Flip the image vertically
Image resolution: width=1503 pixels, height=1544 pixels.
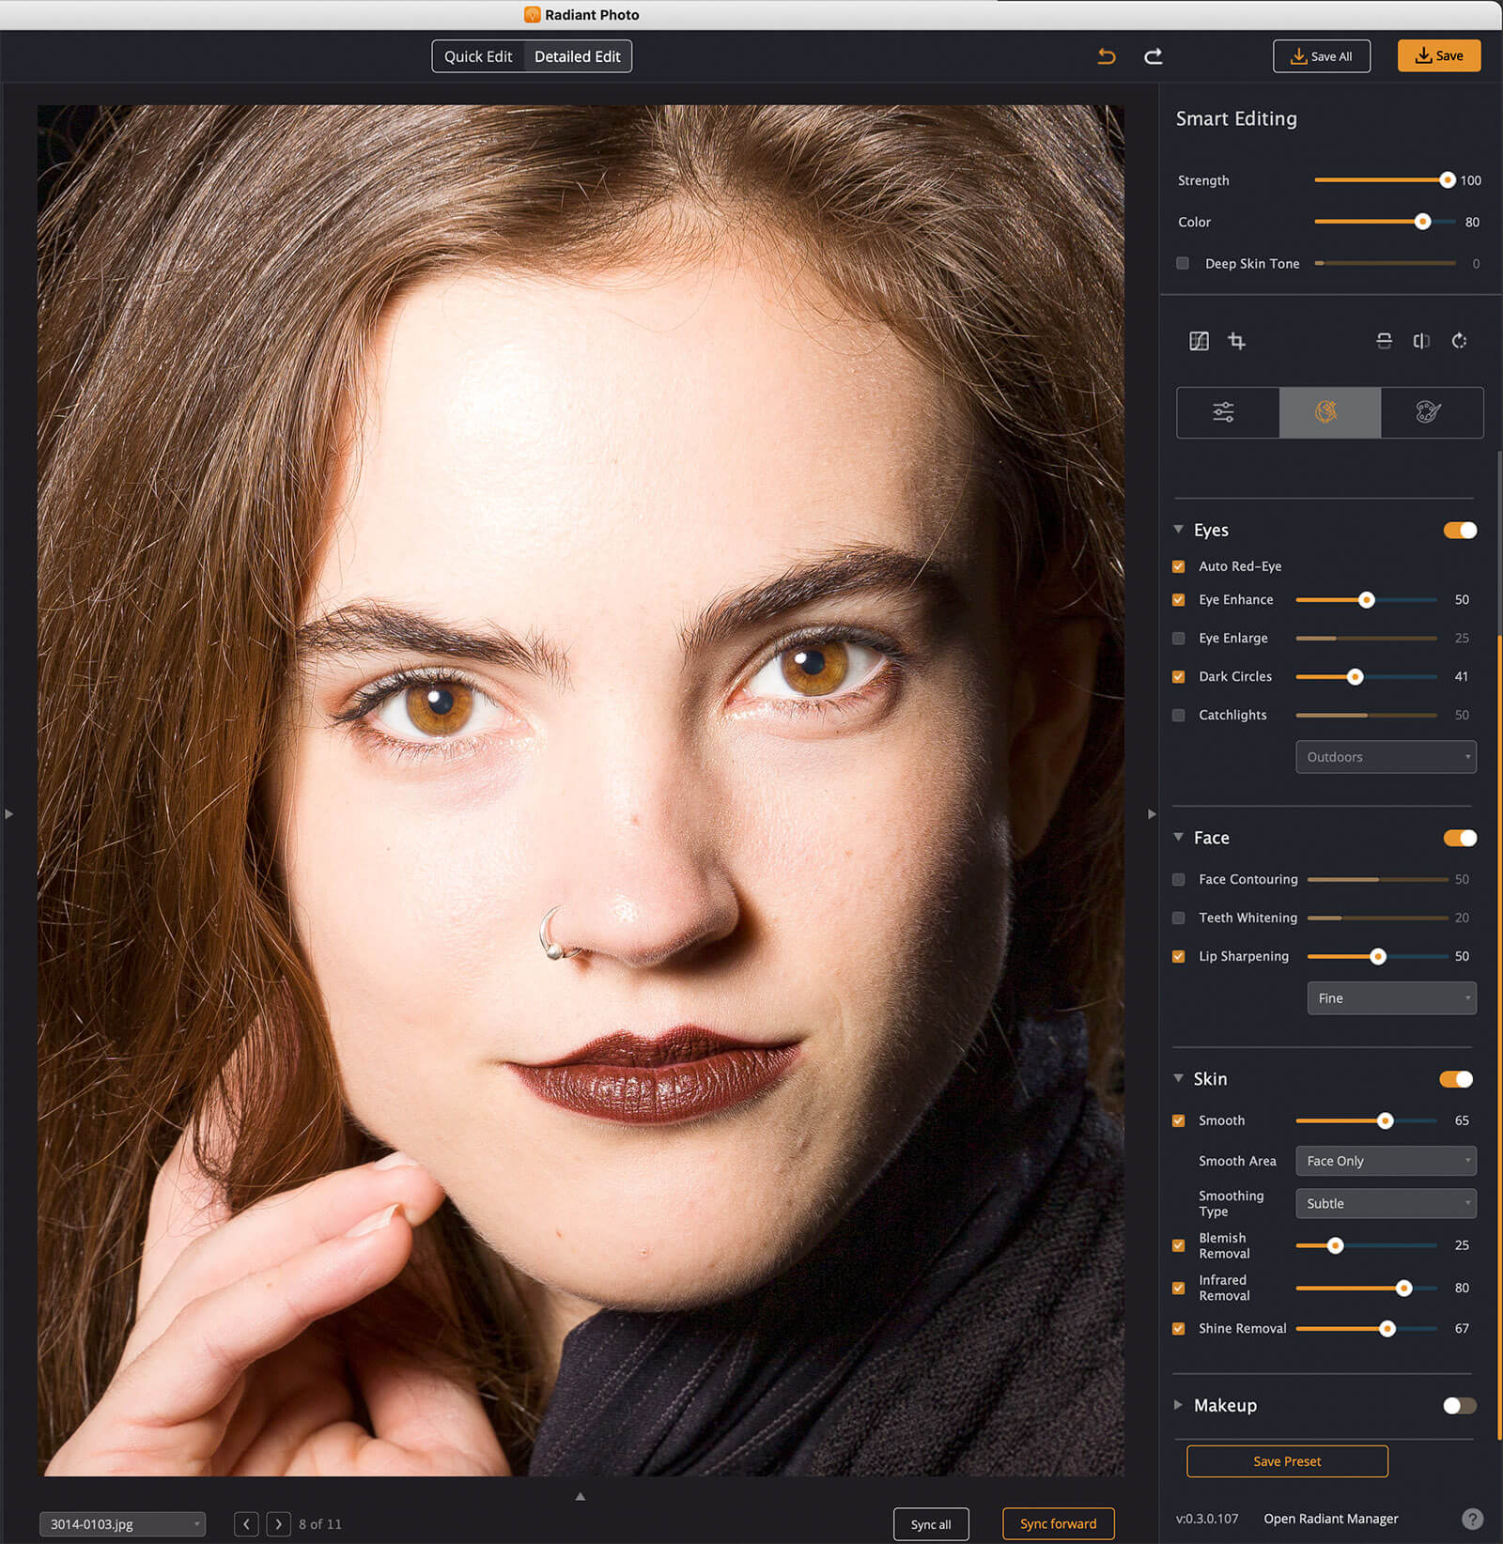pos(1384,341)
